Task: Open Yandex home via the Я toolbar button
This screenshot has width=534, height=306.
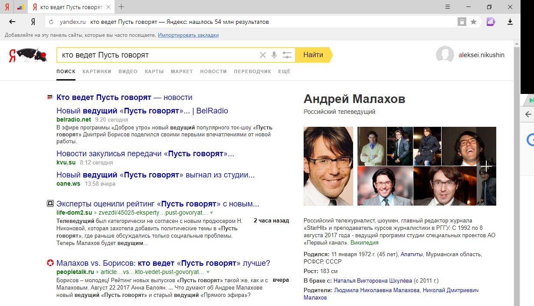Action: pos(33,22)
